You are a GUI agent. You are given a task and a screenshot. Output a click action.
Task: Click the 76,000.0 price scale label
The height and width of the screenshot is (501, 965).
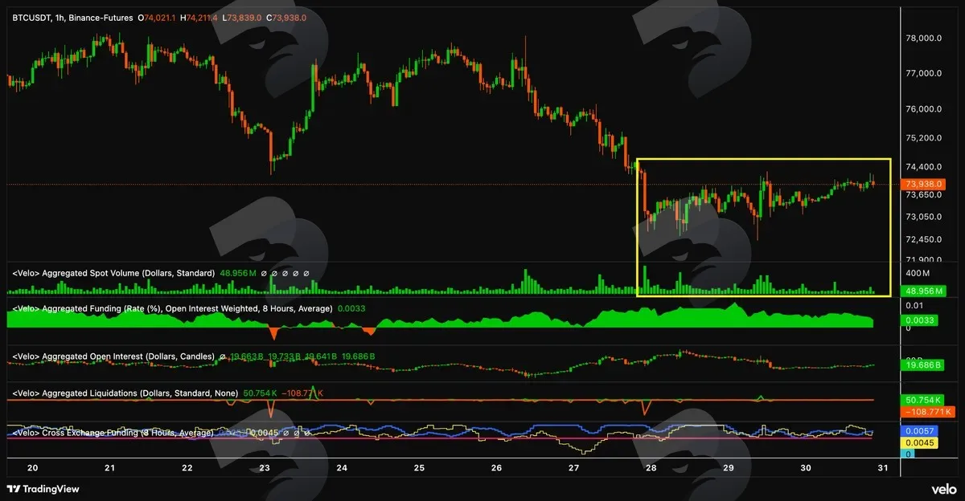pos(922,109)
